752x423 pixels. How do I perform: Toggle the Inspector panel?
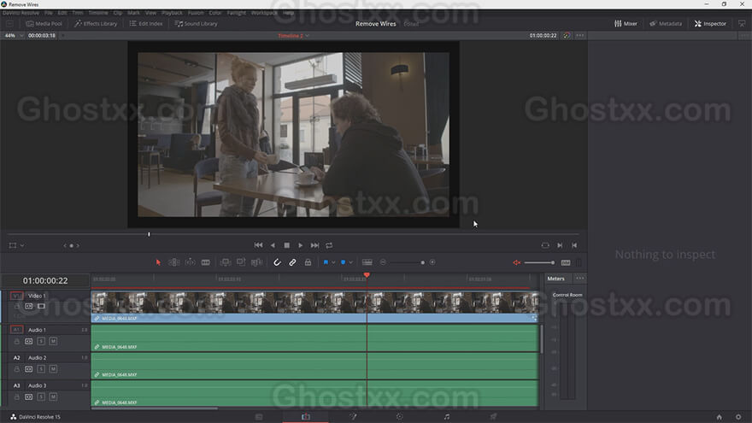coord(710,24)
